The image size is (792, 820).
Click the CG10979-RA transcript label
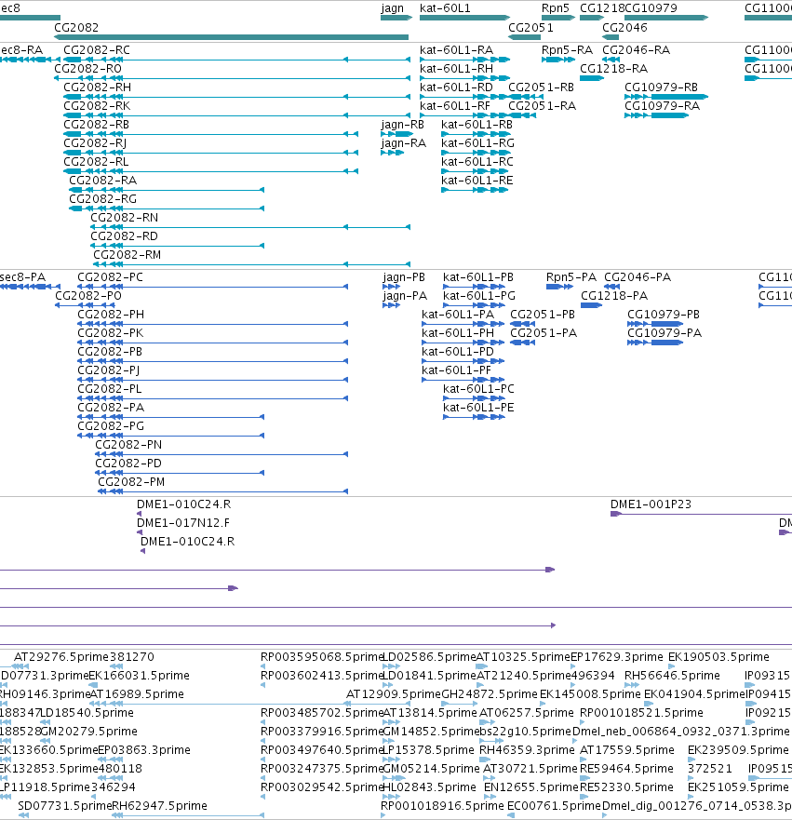point(663,106)
